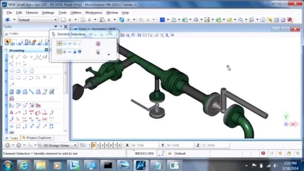304x171 pixels.
Task: Select the Place Ellipse tool
Action: click(x=18, y=78)
